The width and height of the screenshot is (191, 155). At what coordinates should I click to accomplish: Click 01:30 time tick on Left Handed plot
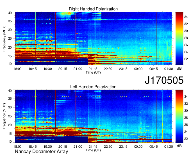(x=169, y=147)
